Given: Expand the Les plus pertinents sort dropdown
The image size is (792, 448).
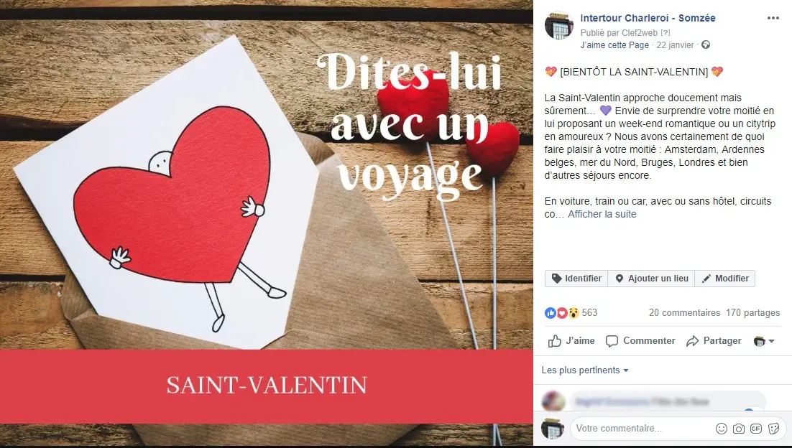Looking at the screenshot, I should pyautogui.click(x=585, y=370).
